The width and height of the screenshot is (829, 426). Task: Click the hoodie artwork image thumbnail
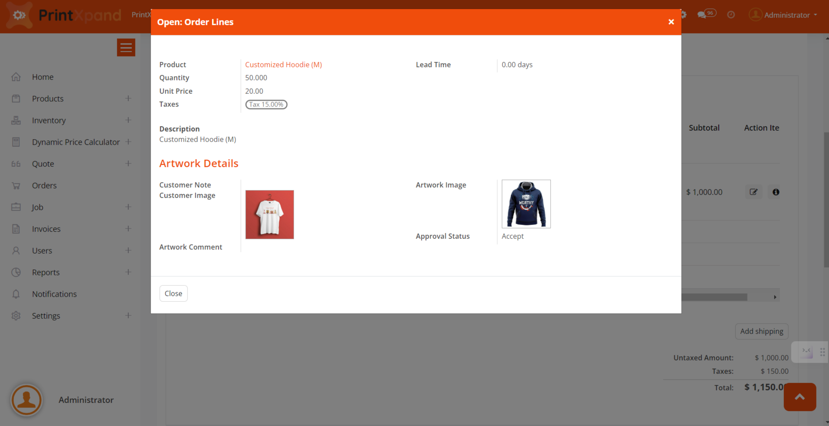[526, 204]
